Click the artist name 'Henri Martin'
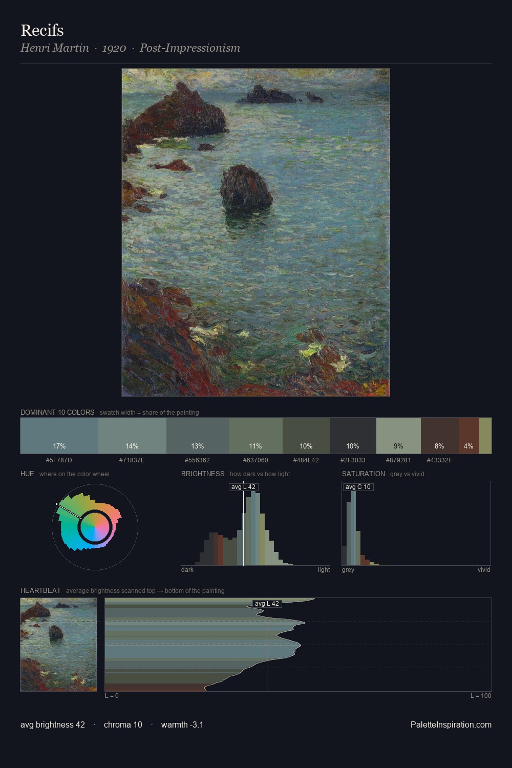512x768 pixels. point(55,48)
